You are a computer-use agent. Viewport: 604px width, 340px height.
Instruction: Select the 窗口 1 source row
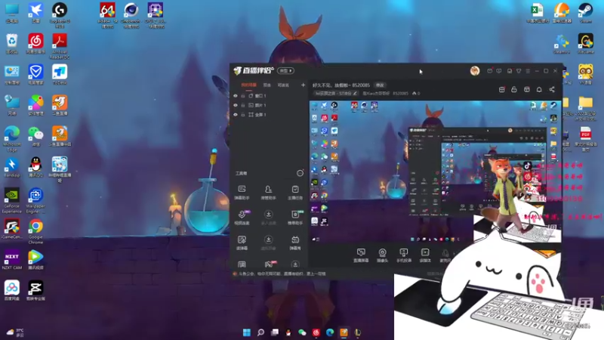(269, 96)
